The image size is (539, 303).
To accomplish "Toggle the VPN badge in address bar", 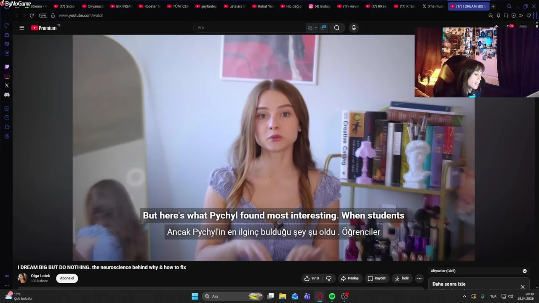I will [43, 16].
